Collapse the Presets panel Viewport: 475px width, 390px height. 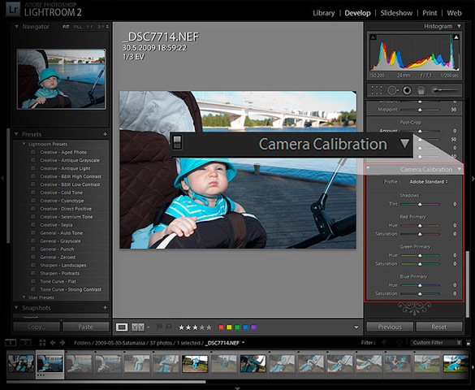[16, 134]
